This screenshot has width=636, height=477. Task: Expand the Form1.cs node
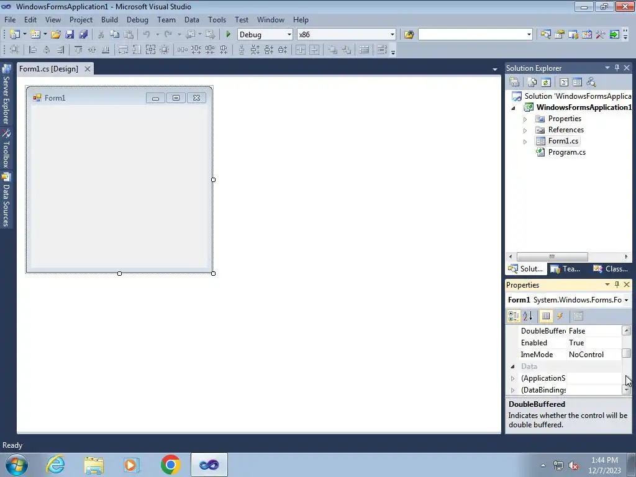click(x=525, y=142)
